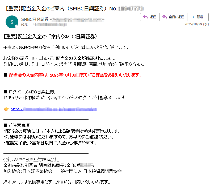
Task: Click the sender avatar with letter S
Action: (12, 22)
